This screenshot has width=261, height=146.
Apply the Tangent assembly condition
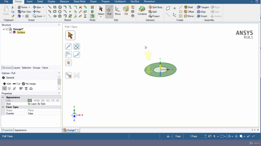click(203, 7)
